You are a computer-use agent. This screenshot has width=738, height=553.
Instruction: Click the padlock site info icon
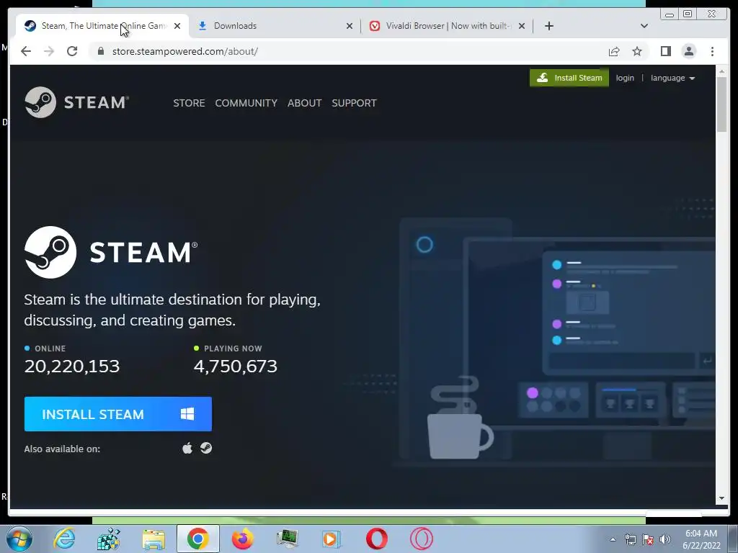click(101, 51)
